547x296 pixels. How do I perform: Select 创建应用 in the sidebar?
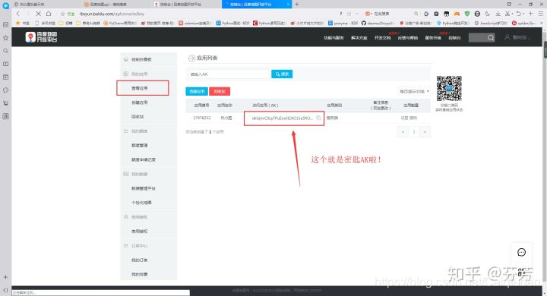(140, 102)
